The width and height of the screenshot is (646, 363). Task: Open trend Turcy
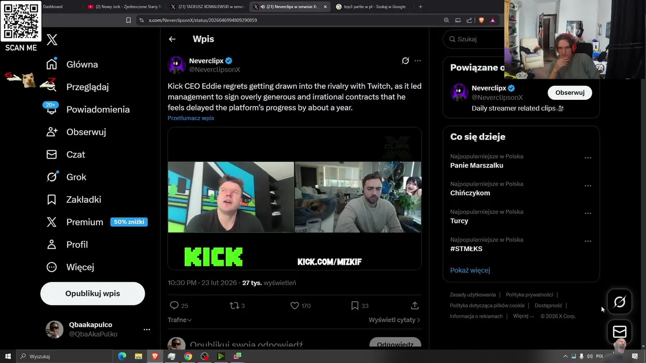pos(459,221)
